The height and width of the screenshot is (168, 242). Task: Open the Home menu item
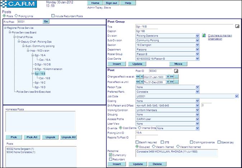[95, 3]
